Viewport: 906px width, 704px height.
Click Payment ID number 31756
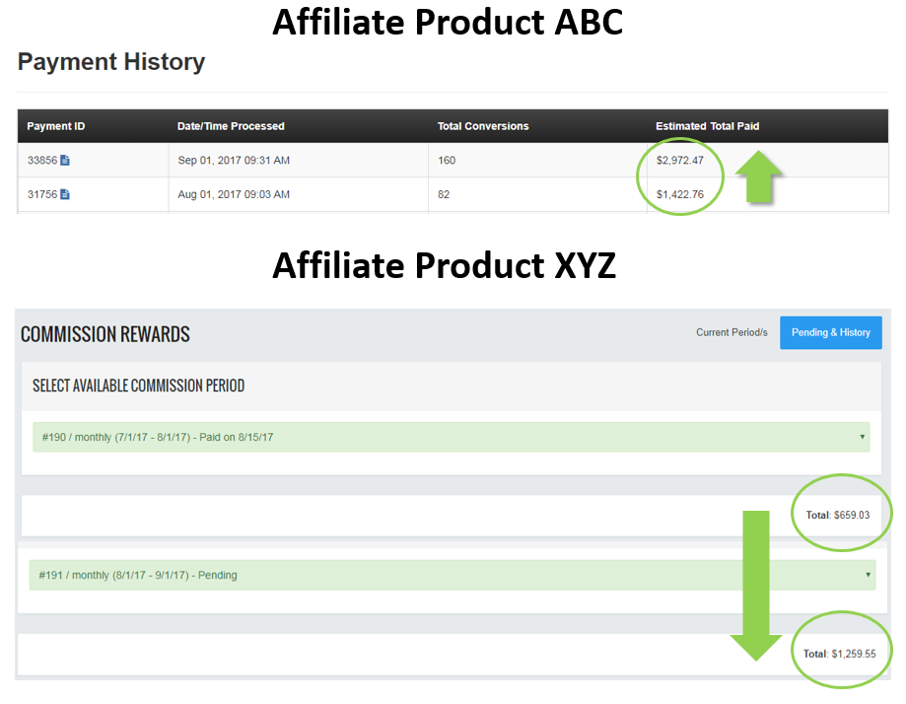click(41, 194)
